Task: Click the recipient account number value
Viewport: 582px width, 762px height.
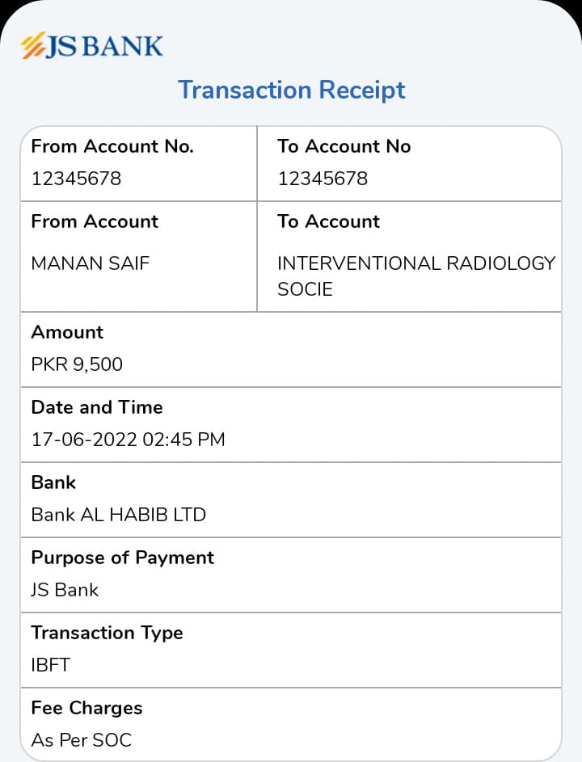Action: tap(323, 179)
